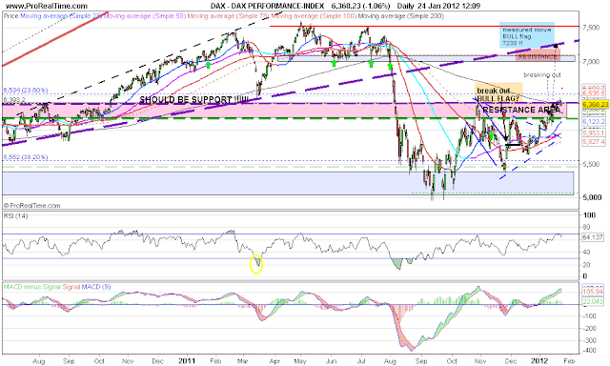Select the SHOULD BE SUPPORT annotation text
This screenshot has height=366, width=610.
pyautogui.click(x=193, y=100)
